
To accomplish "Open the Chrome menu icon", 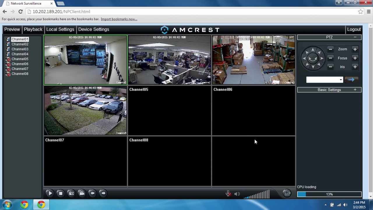I will [369, 12].
